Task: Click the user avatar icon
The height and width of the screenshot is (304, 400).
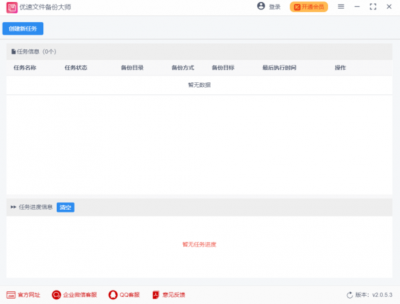Action: pyautogui.click(x=261, y=6)
